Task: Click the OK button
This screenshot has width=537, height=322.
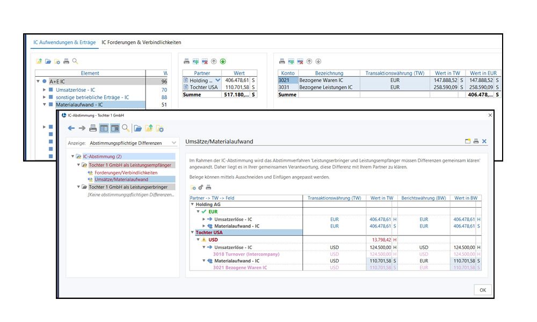Action: click(x=483, y=290)
